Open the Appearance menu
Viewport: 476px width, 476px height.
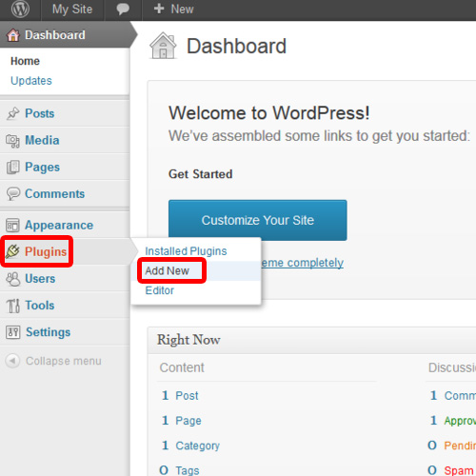pos(59,226)
